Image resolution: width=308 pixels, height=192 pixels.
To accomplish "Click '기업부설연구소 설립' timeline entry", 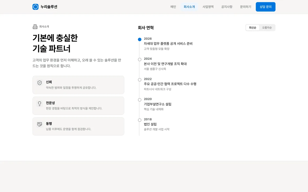I will point(158,104).
